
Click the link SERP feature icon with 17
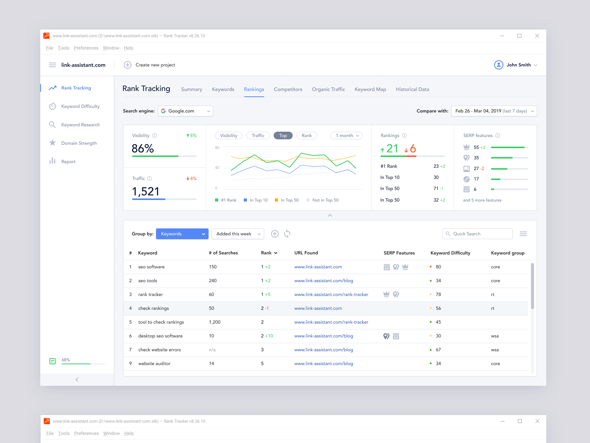(467, 179)
